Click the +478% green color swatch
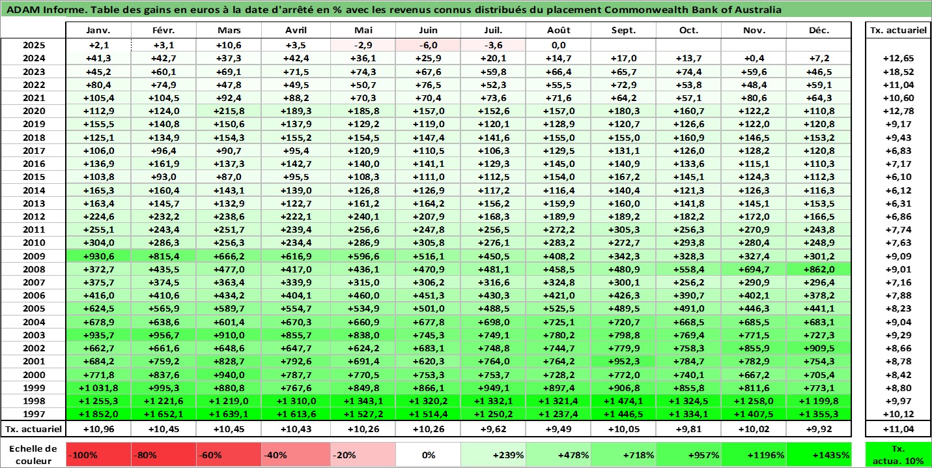Screen dimensions: 932x468 (x=559, y=455)
